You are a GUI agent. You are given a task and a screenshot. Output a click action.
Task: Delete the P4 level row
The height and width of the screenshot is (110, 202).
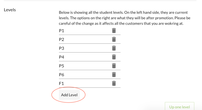tap(114, 57)
